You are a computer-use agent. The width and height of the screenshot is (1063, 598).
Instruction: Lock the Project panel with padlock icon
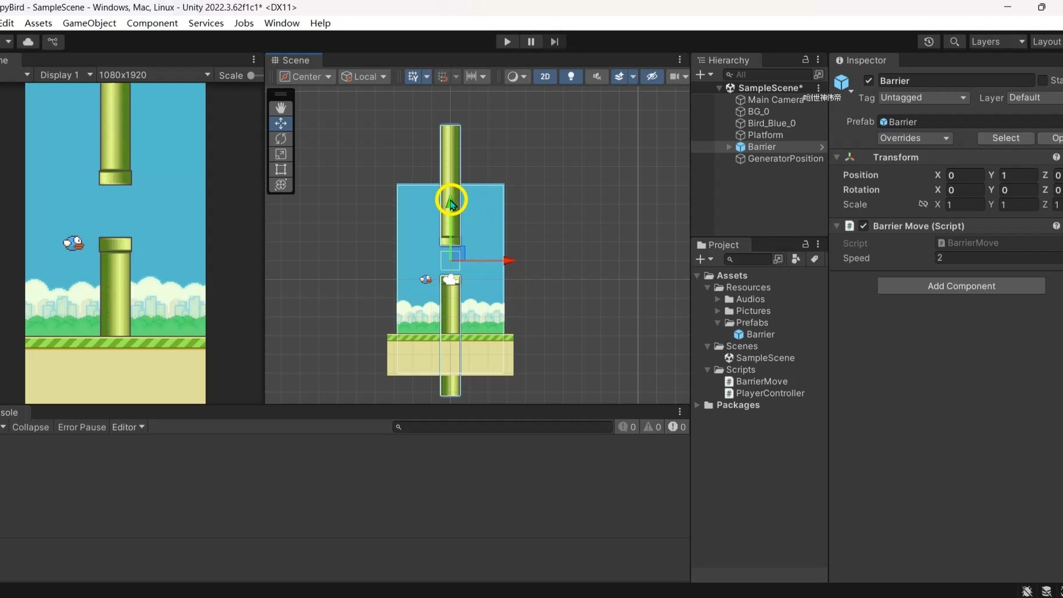coord(806,244)
